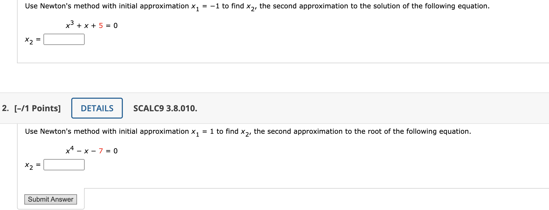Click the first question container area
This screenshot has width=549, height=210.
tap(262, 52)
